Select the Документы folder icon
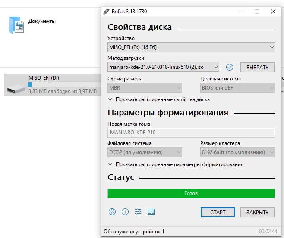The height and width of the screenshot is (238, 284). click(16, 25)
